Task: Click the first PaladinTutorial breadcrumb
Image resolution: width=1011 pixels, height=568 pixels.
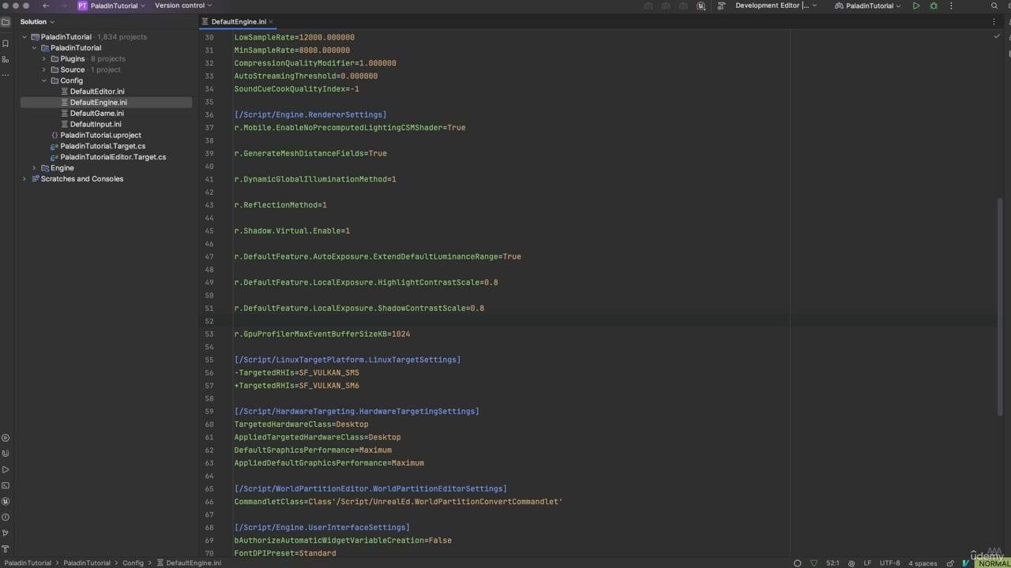Action: point(28,563)
